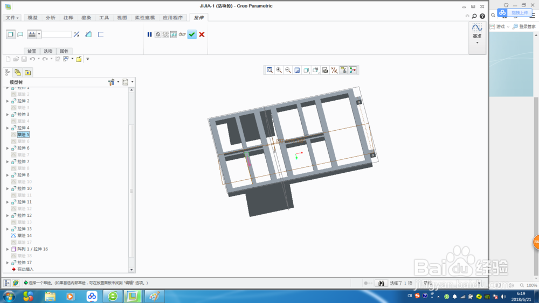Toggle attached preview mode

point(174,34)
